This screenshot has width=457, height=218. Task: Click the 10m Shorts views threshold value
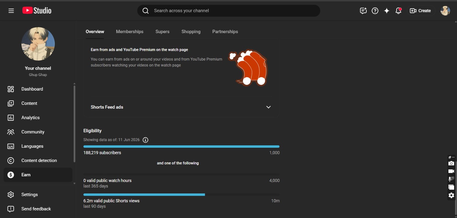pos(276,201)
